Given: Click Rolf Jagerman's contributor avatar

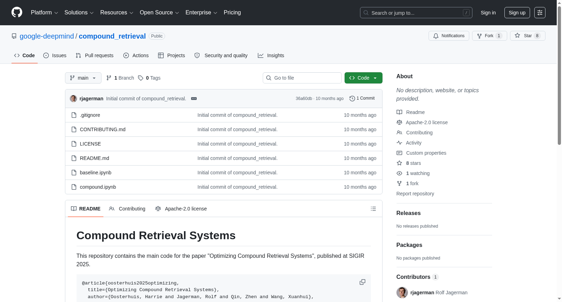Looking at the screenshot, I should coord(402,293).
